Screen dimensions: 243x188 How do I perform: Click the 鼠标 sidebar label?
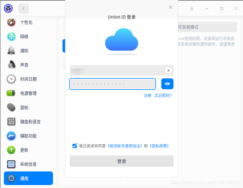(24, 108)
